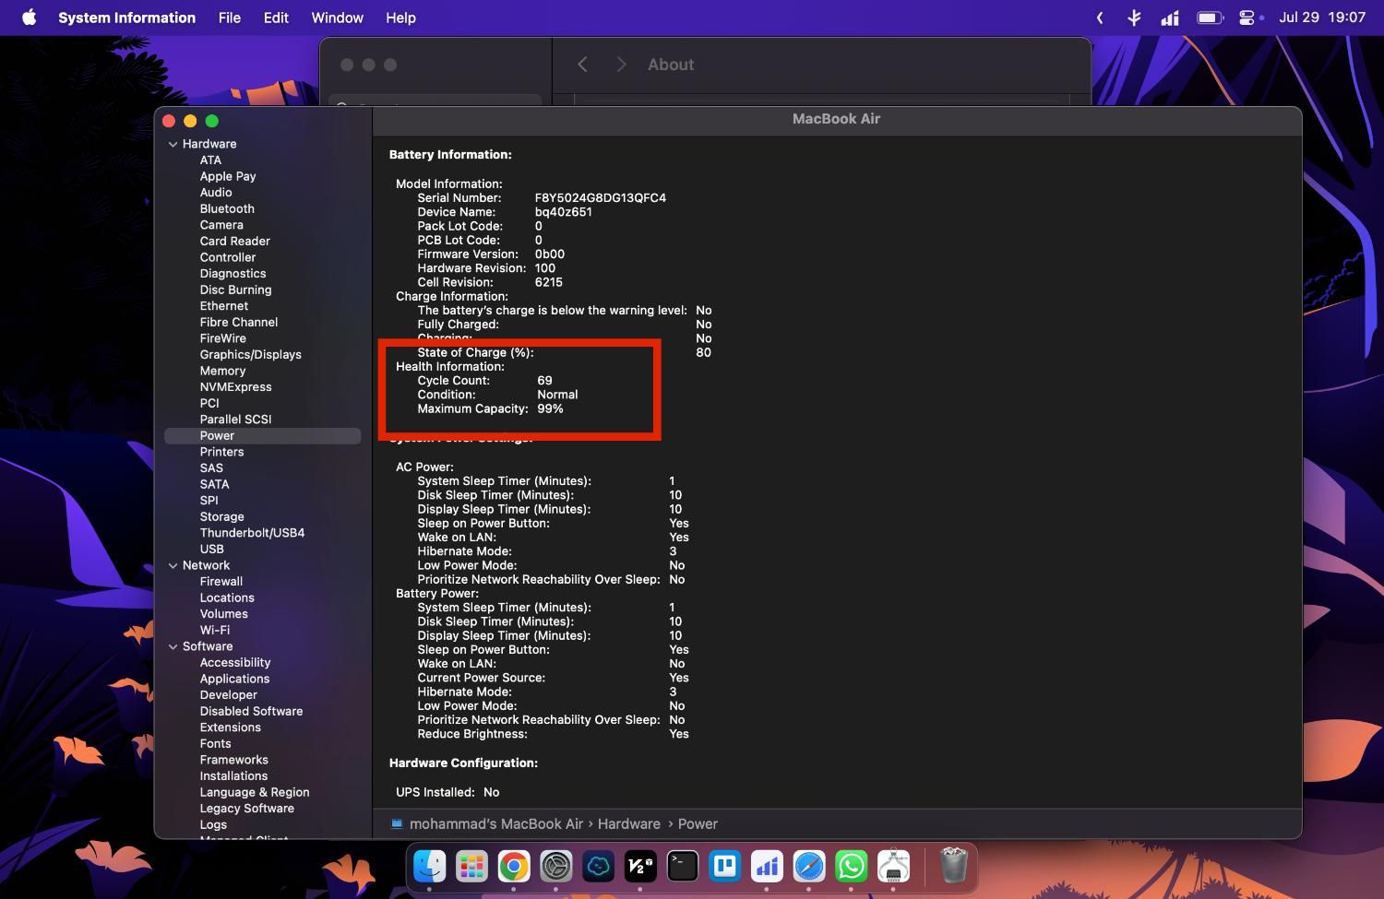Open the Help menu
Viewport: 1384px width, 899px height.
(400, 18)
